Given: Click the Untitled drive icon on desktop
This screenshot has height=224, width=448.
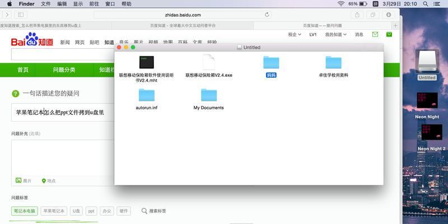Looking at the screenshot, I should [427, 64].
